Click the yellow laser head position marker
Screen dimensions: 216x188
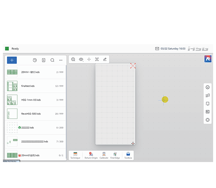pyautogui.click(x=165, y=99)
